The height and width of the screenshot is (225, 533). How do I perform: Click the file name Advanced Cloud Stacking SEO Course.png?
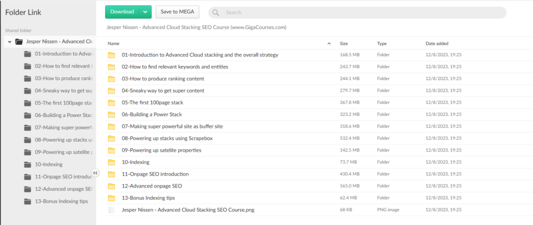point(188,210)
